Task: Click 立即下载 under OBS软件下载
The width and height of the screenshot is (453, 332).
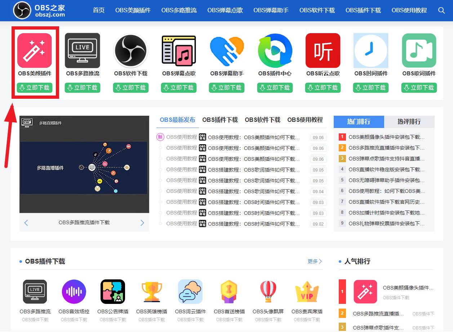Action: click(x=130, y=88)
